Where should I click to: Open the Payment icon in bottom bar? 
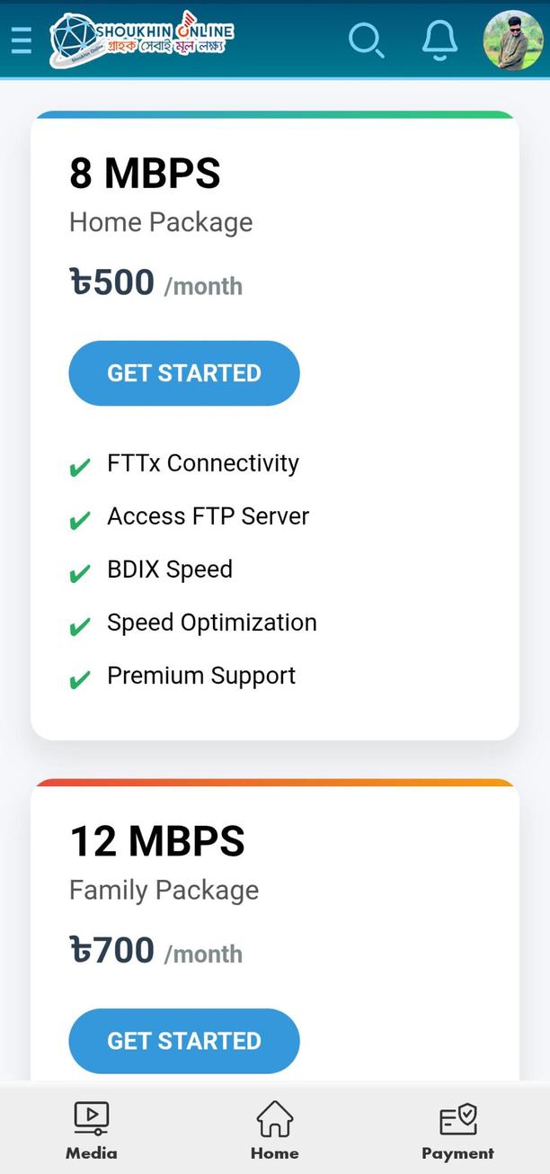[x=457, y=1118]
